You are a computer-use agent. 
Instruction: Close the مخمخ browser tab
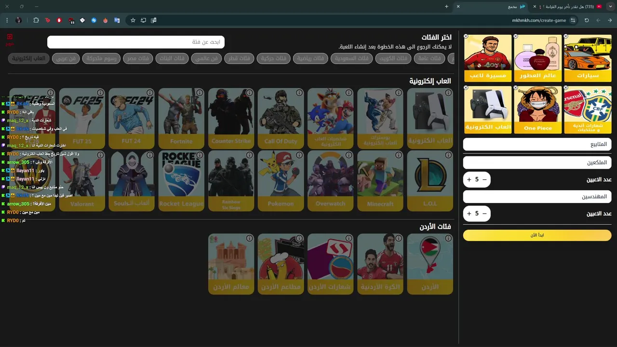[458, 6]
